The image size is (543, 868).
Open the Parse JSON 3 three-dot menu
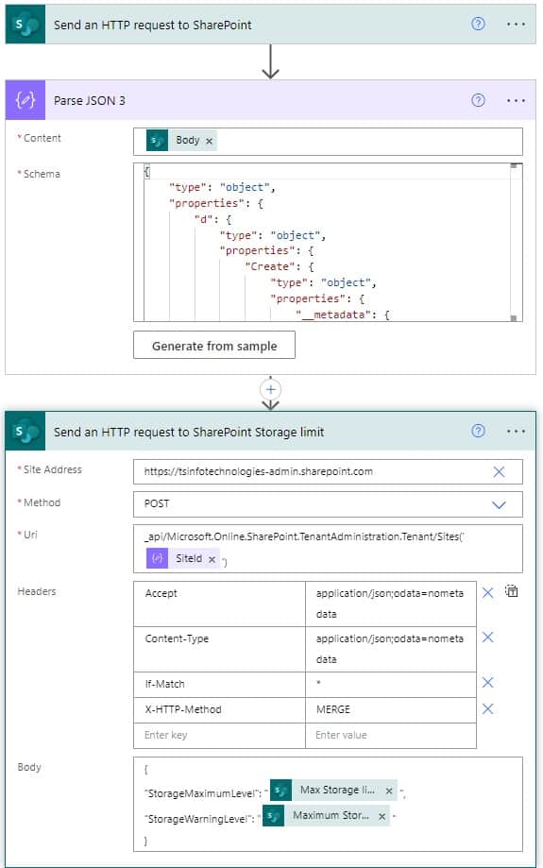(x=516, y=101)
